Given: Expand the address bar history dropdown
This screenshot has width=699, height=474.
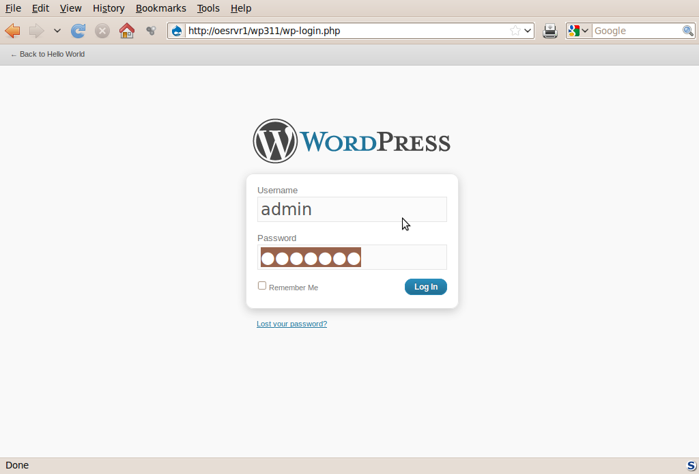Looking at the screenshot, I should tap(528, 31).
